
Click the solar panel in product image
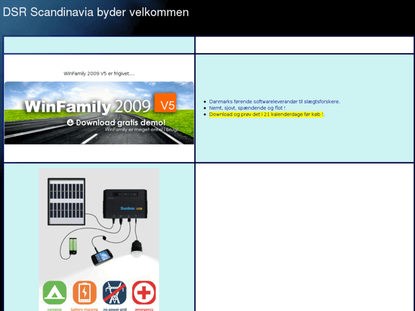[x=66, y=201]
